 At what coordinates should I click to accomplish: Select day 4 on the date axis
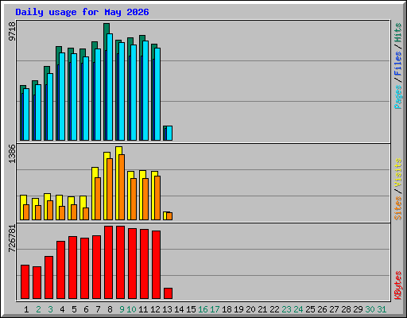[x=62, y=309]
